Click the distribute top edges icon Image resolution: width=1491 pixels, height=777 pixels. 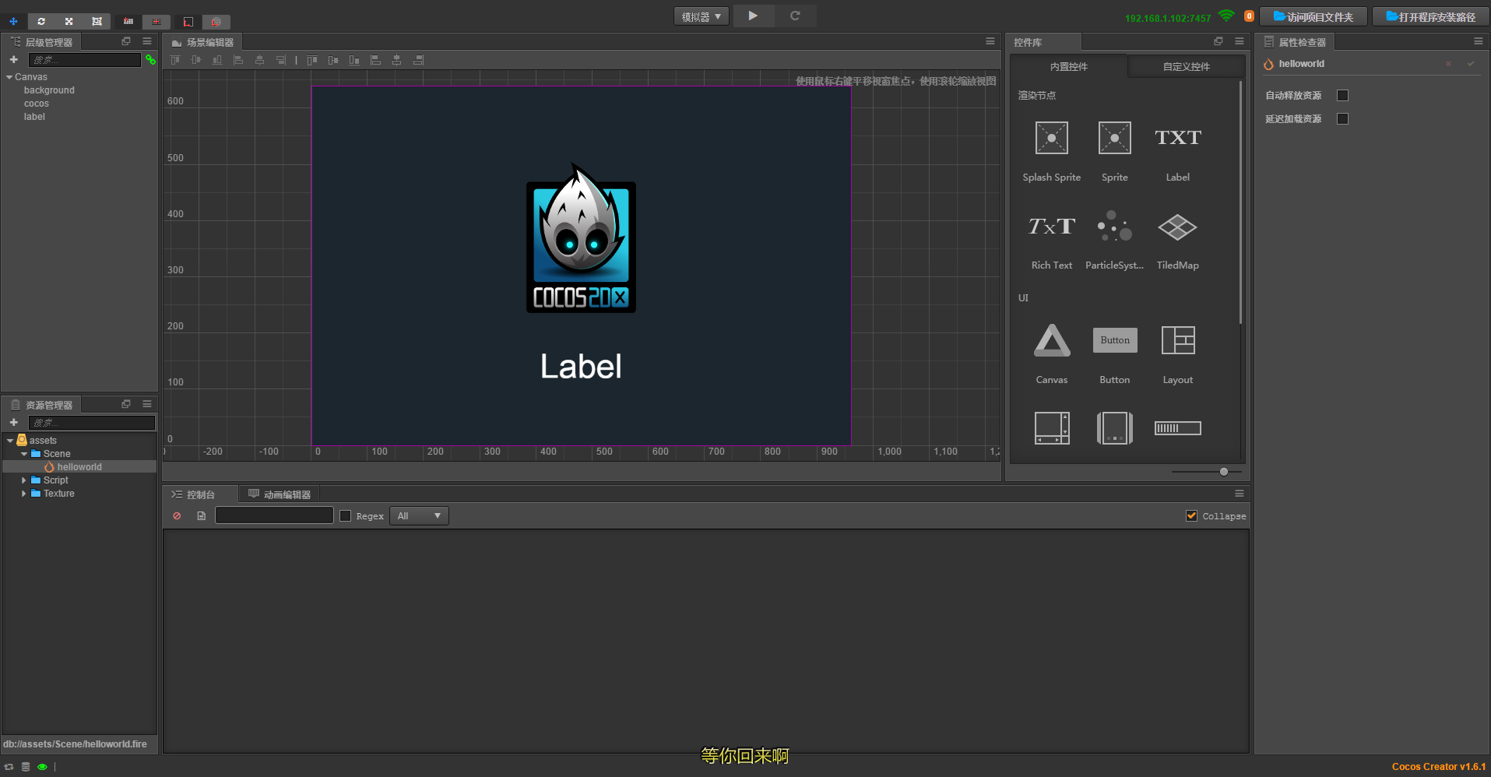coord(312,60)
